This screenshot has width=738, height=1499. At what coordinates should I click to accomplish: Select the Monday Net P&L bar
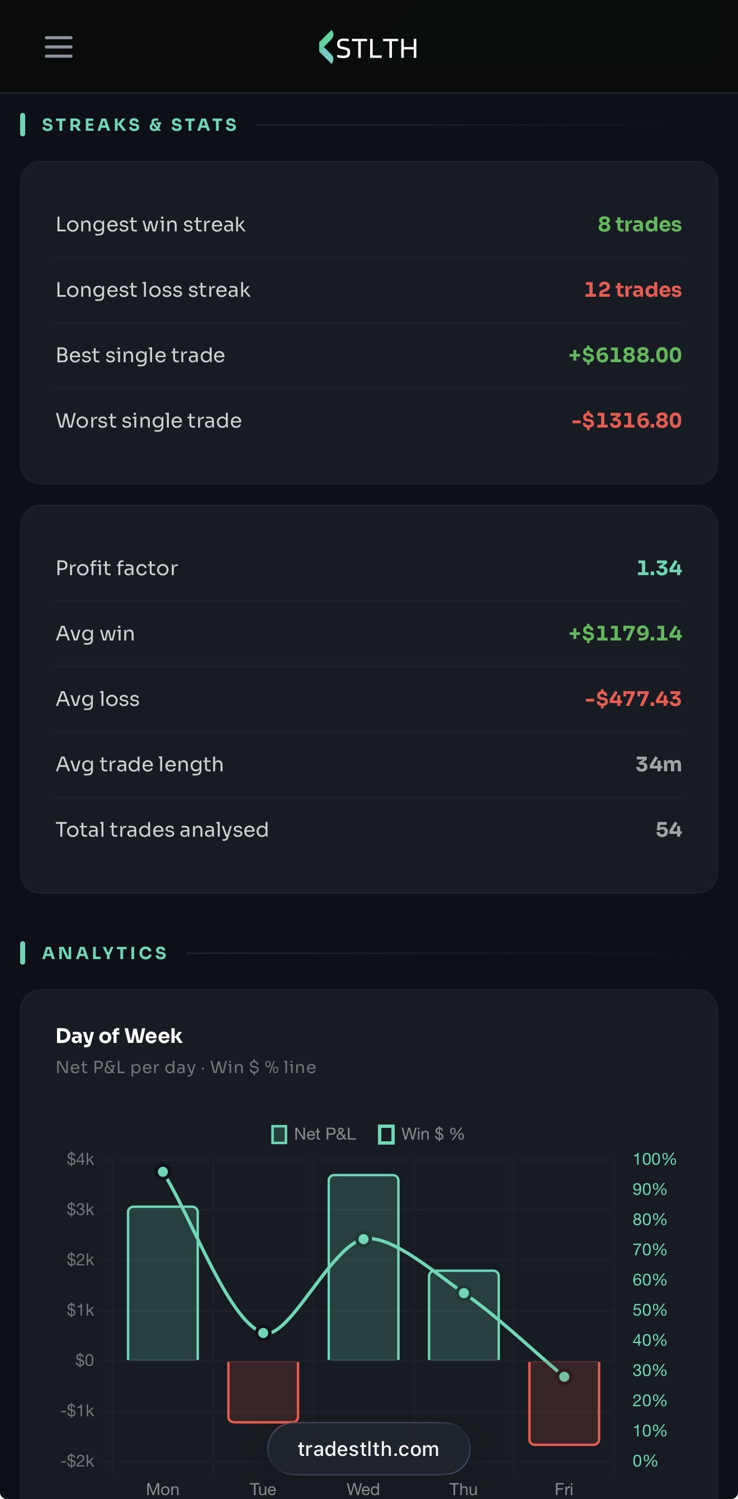pyautogui.click(x=163, y=1283)
